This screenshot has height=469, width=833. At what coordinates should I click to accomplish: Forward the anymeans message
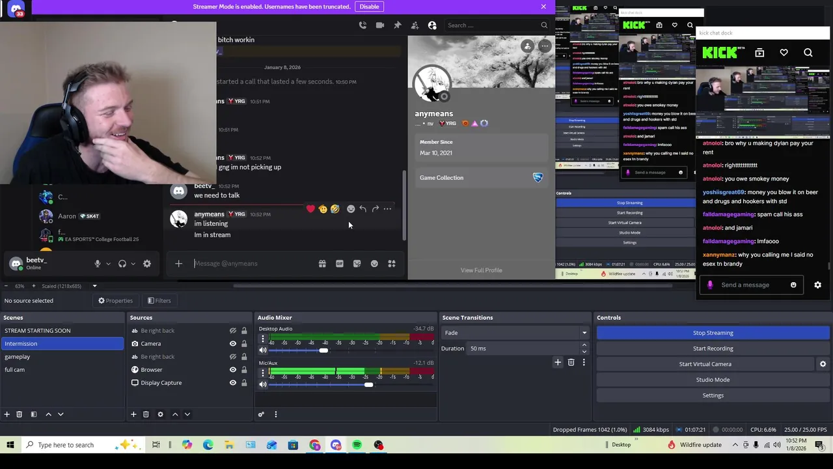coord(376,209)
